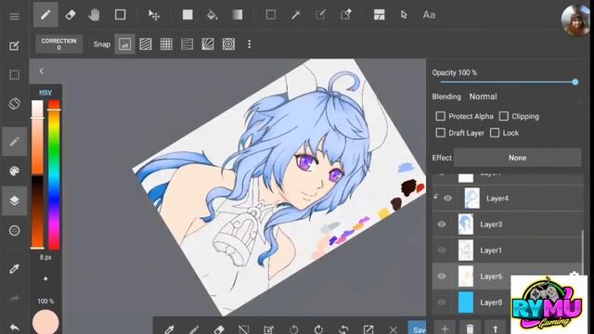
Task: Enable vanishing point snap guide
Action: coord(187,45)
